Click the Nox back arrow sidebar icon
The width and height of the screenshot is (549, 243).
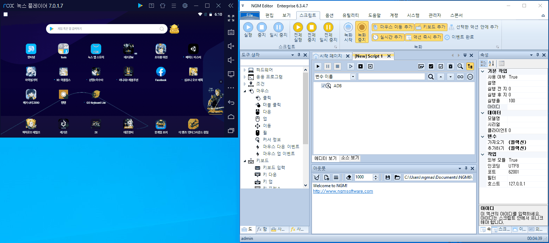tap(231, 102)
